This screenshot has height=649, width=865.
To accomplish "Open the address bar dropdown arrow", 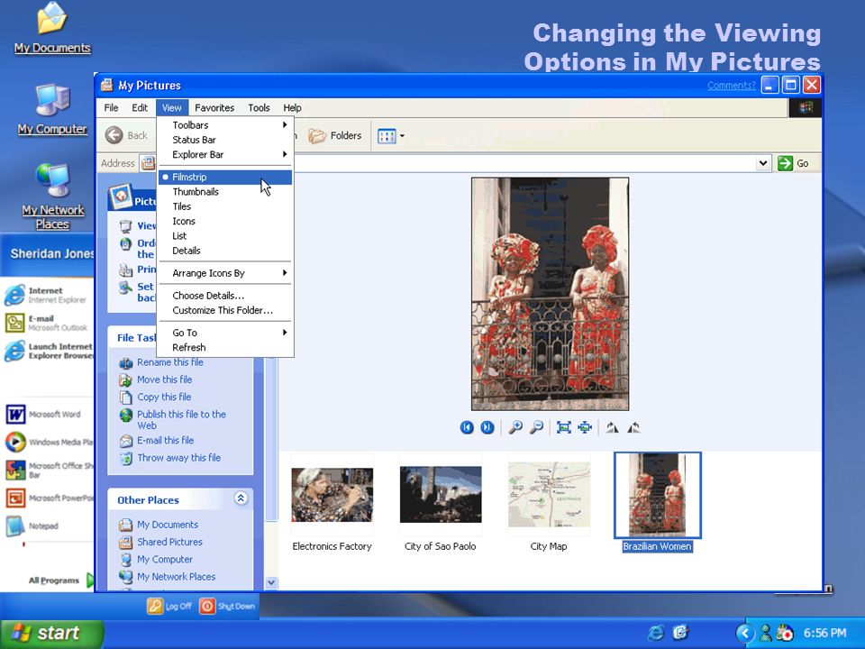I will 763,163.
